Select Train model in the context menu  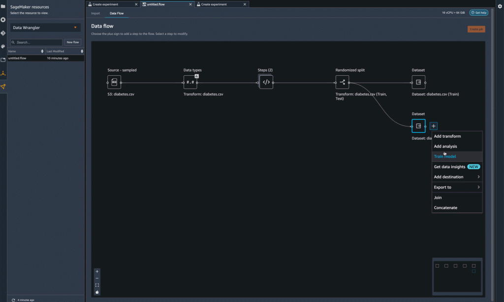coord(457,156)
